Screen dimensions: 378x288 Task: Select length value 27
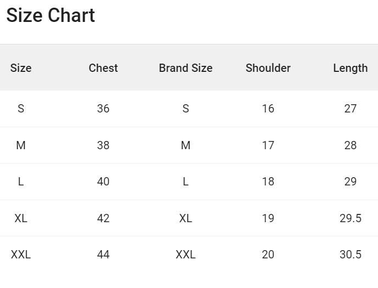pos(351,109)
